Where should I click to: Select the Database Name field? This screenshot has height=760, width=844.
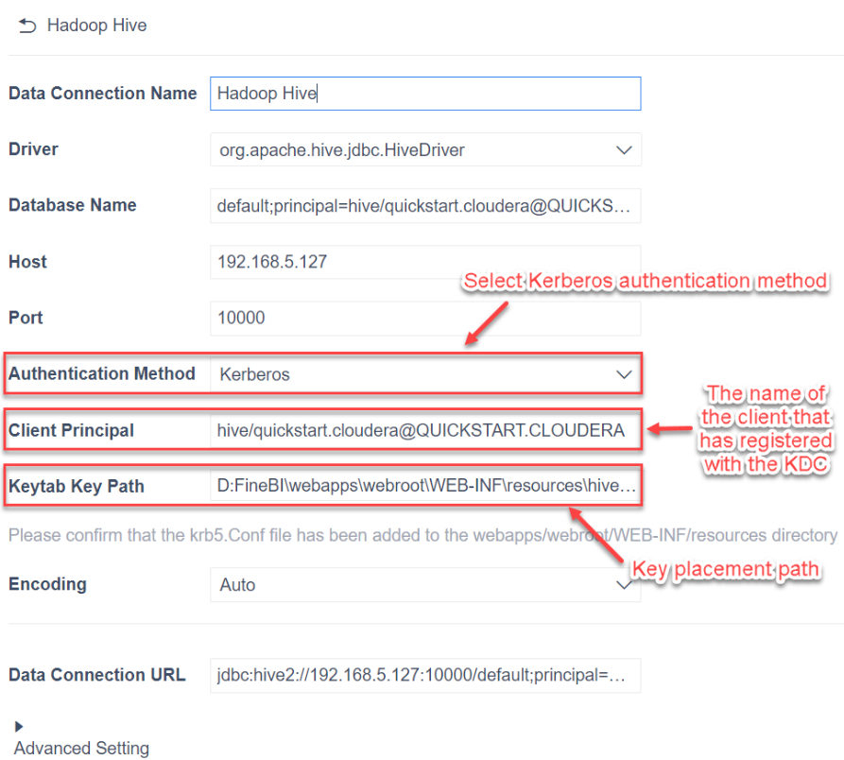(x=425, y=205)
